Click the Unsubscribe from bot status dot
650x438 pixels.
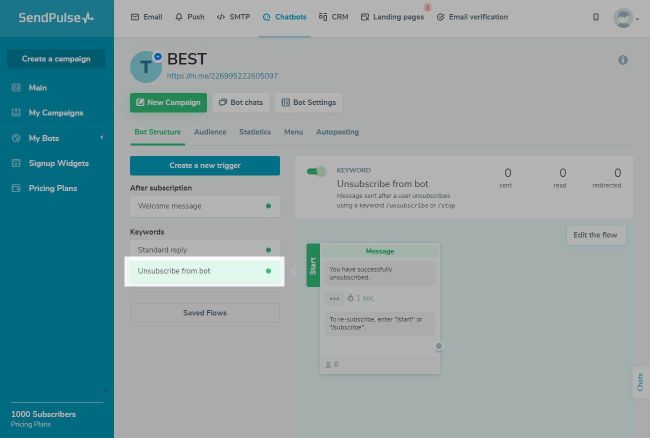pyautogui.click(x=268, y=271)
